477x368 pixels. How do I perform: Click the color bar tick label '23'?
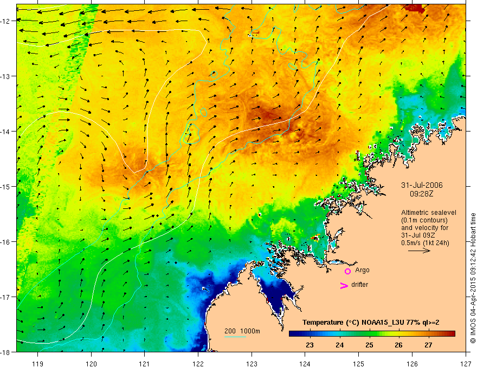[x=310, y=345]
